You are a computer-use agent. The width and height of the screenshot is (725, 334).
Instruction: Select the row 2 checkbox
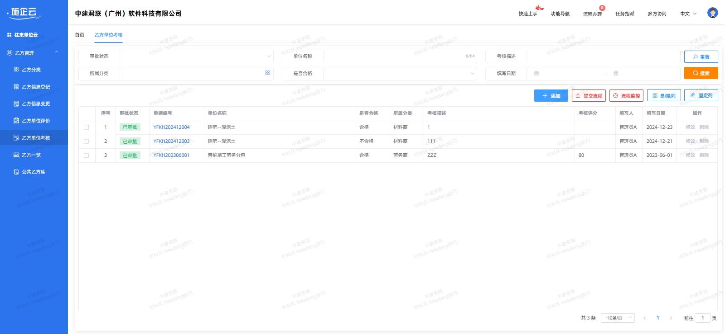(x=86, y=141)
